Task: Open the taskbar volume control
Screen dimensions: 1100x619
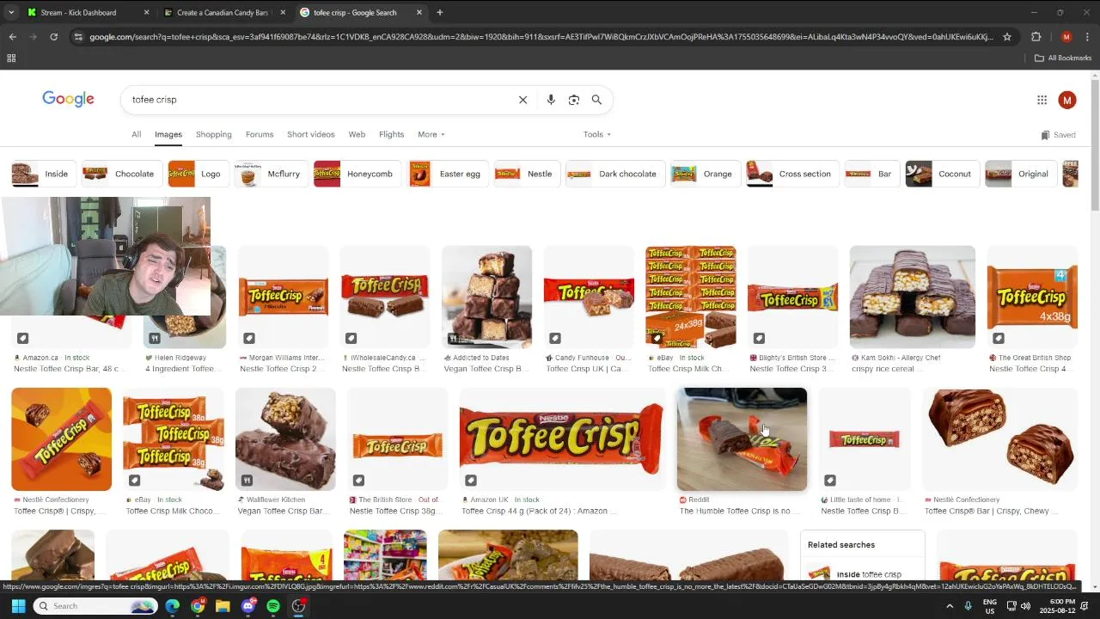Action: pos(1025,606)
